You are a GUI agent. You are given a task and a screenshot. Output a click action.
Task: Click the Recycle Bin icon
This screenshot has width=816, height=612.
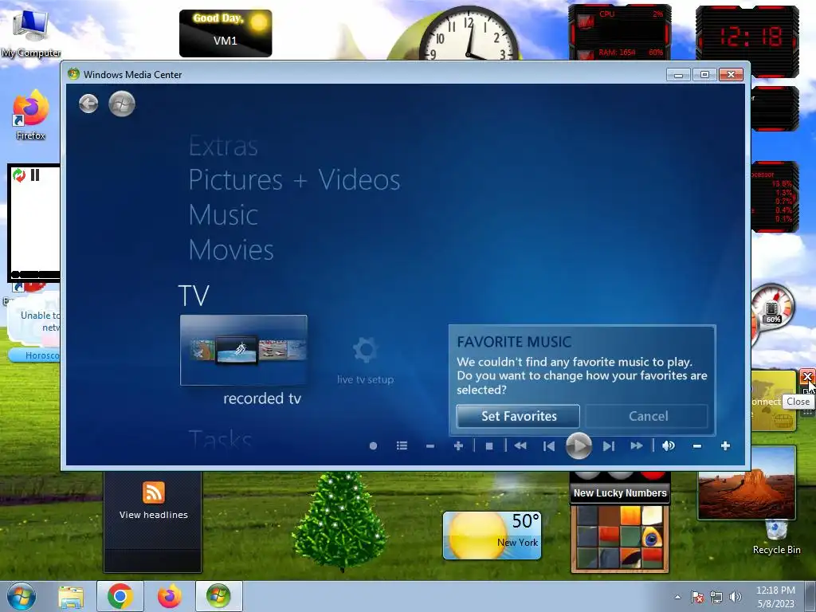point(776,537)
